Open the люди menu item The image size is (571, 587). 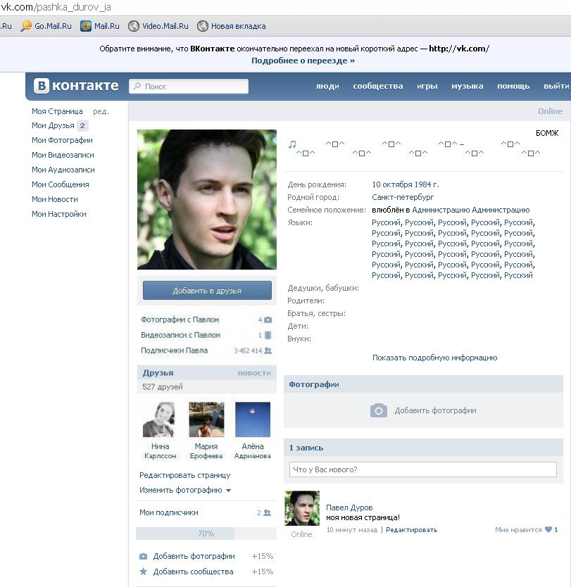tap(327, 86)
